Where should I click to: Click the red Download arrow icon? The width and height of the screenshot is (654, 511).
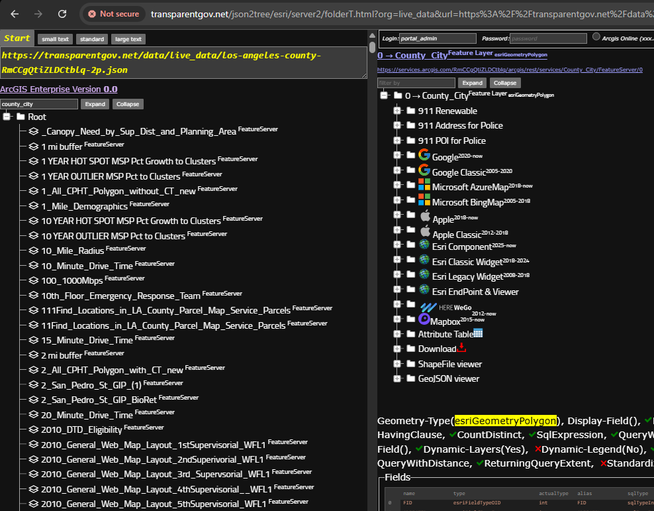(x=461, y=348)
